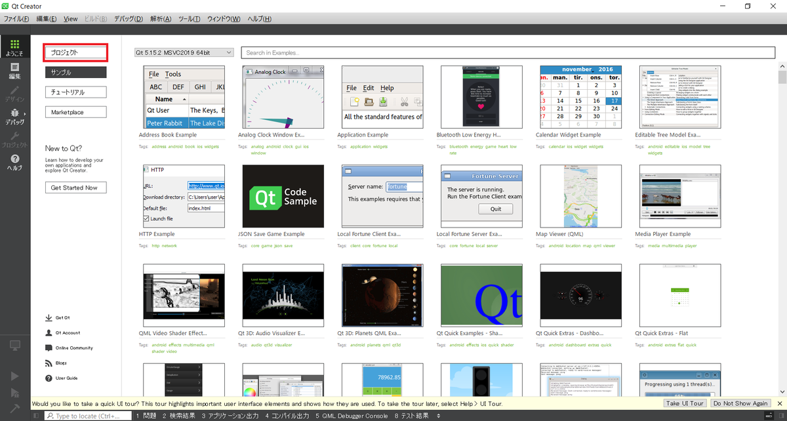Open the 1 問題 output pane

tap(146, 416)
